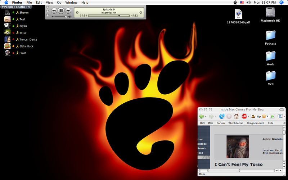
Task: Click the US flag input menu icon
Action: click(x=242, y=3)
